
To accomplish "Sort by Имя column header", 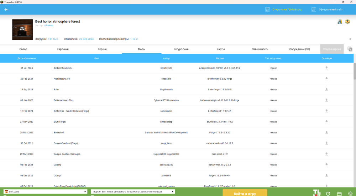I will tap(96, 58).
